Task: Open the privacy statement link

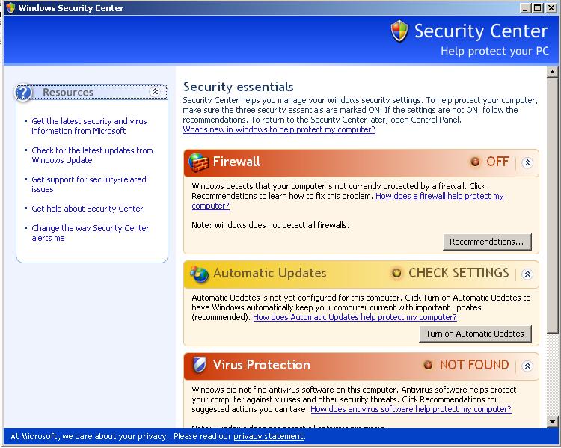Action: [269, 436]
